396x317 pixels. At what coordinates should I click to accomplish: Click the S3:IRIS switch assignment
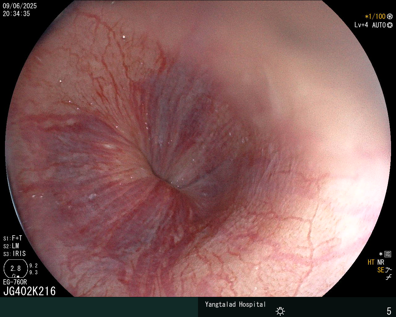(15, 254)
